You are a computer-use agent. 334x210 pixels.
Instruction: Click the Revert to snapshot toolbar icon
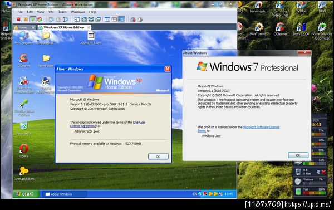point(58,19)
